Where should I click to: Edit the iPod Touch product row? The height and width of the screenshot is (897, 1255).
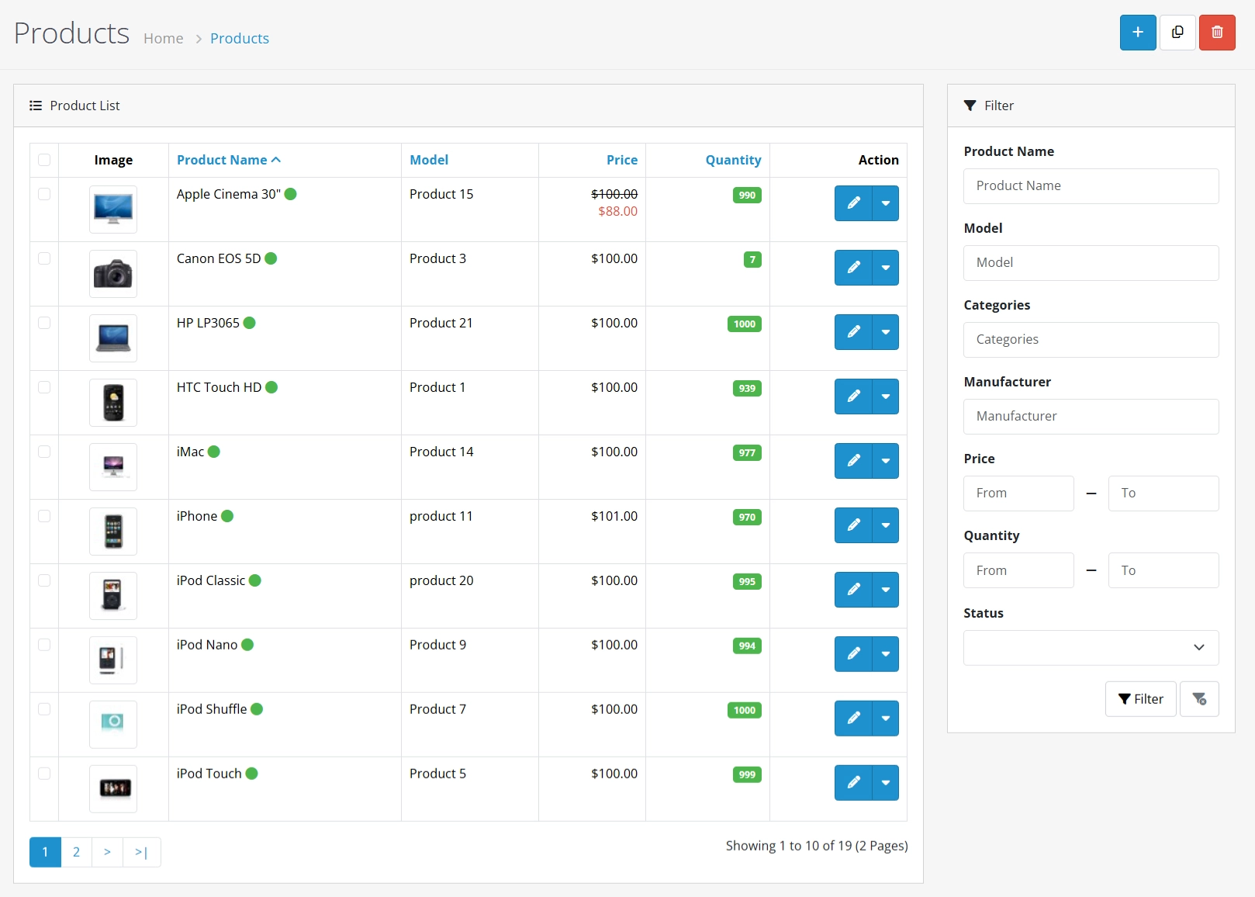point(853,783)
